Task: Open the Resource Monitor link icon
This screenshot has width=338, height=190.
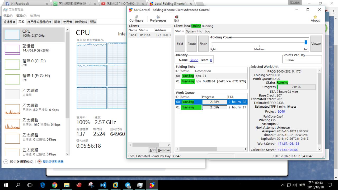Action: (x=39, y=162)
